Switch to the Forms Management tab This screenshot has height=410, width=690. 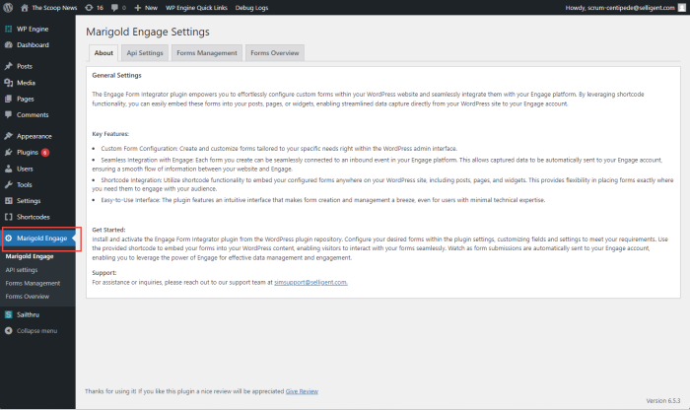click(206, 52)
